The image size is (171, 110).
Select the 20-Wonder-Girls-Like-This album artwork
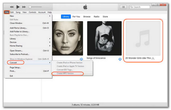coord(143,38)
